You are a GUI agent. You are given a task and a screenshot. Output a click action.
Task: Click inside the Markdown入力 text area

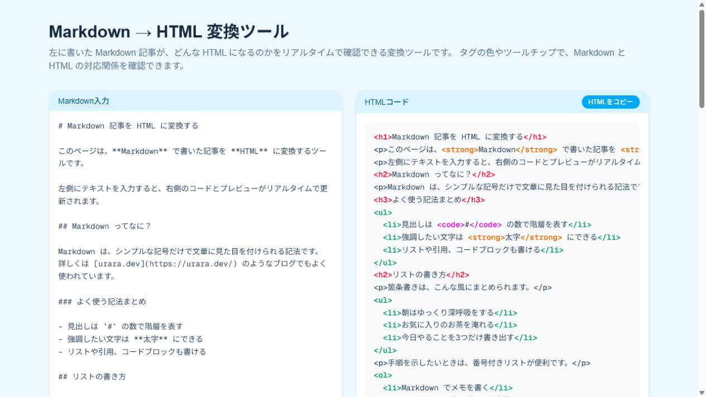coord(195,254)
